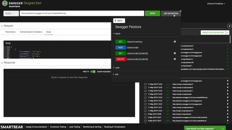Collapse the Request section
This screenshot has width=232, height=130.
tap(2, 26)
